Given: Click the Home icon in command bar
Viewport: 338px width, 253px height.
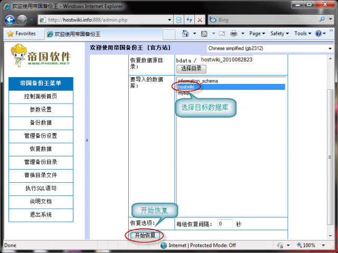Looking at the screenshot, I should point(186,34).
